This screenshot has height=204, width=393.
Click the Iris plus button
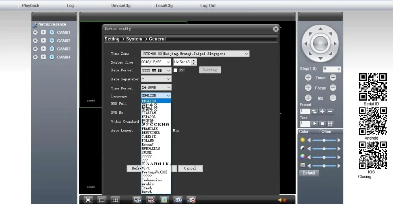[x=308, y=98]
